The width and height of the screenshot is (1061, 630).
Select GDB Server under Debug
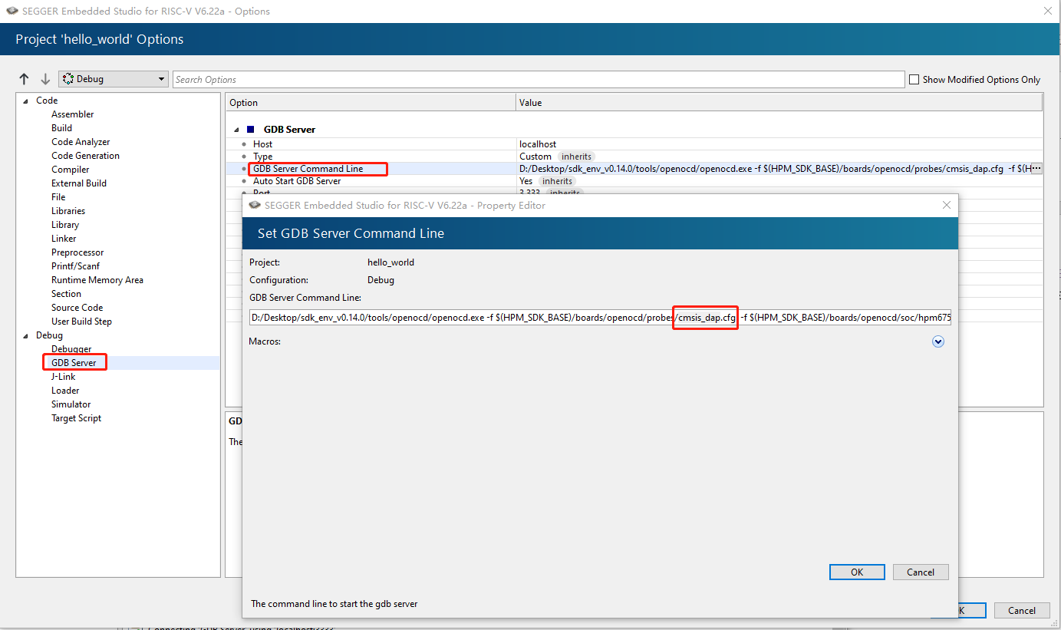click(74, 363)
